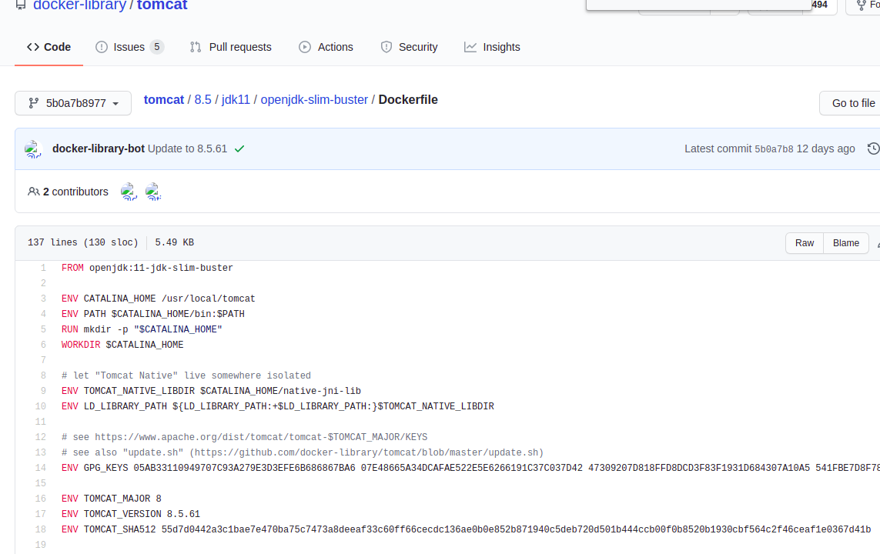
Task: Switch to Pull requests tab
Action: point(231,47)
